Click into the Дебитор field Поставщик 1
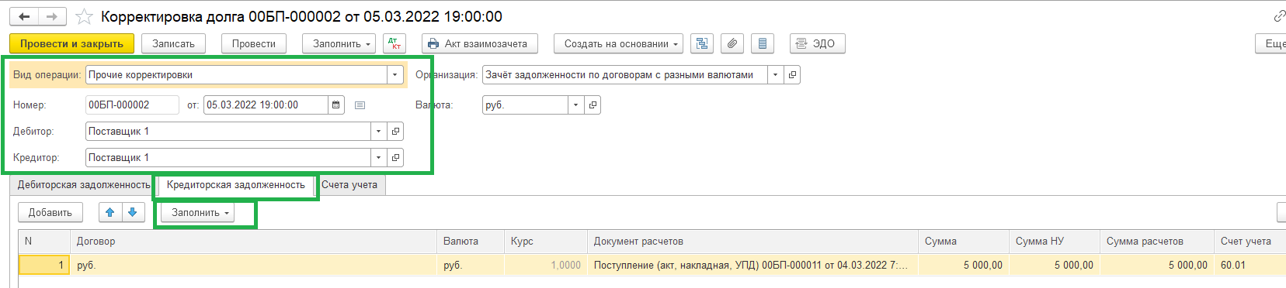This screenshot has width=1286, height=288. [228, 131]
